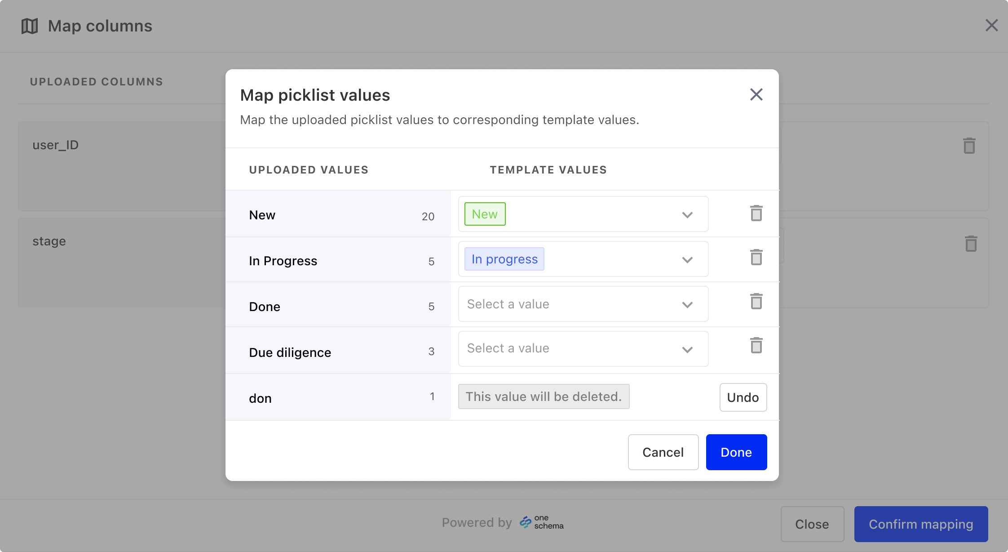The image size is (1008, 552).
Task: Delete the Due diligence uploaded value row
Action: click(756, 346)
